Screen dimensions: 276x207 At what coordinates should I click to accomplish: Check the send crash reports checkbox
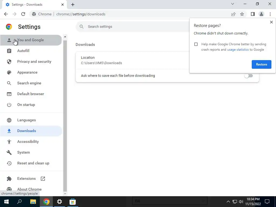click(x=196, y=44)
